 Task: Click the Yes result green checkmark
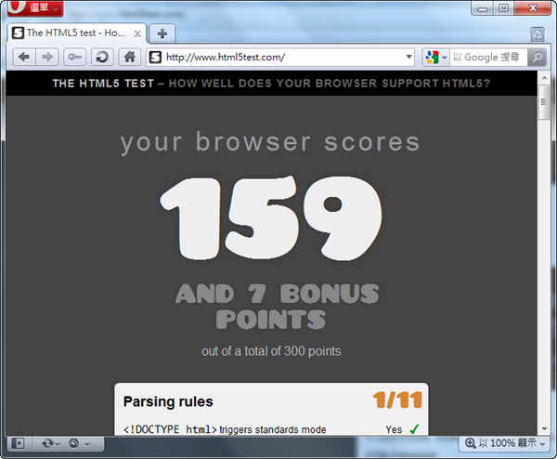[414, 429]
